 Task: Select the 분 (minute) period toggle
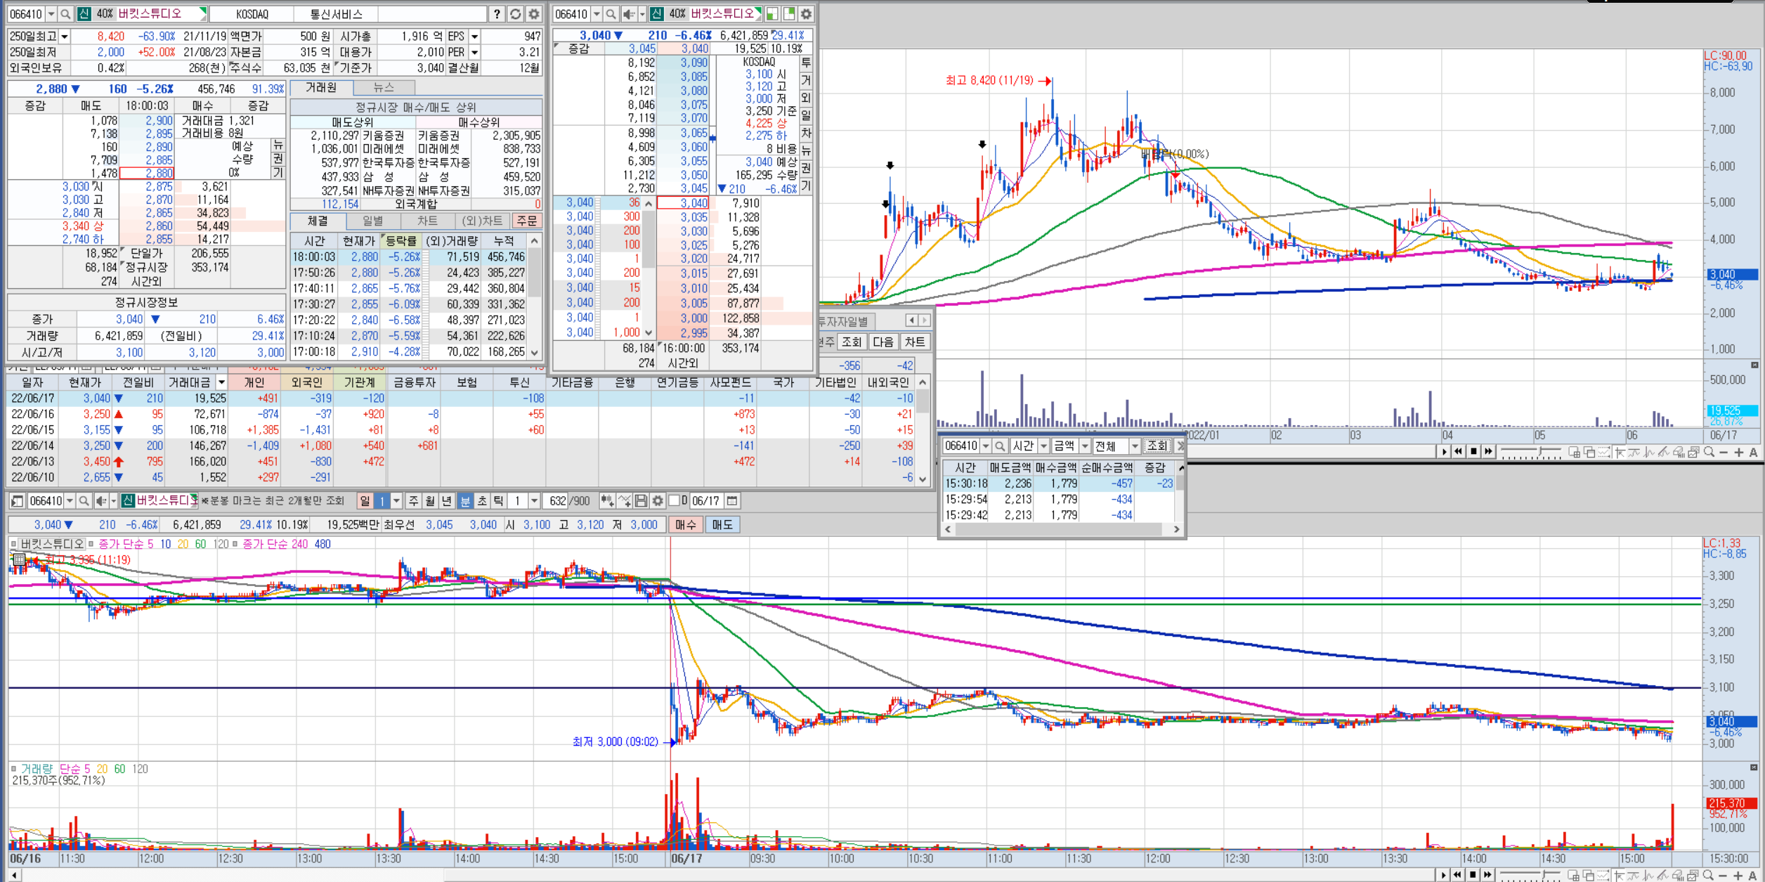[465, 500]
